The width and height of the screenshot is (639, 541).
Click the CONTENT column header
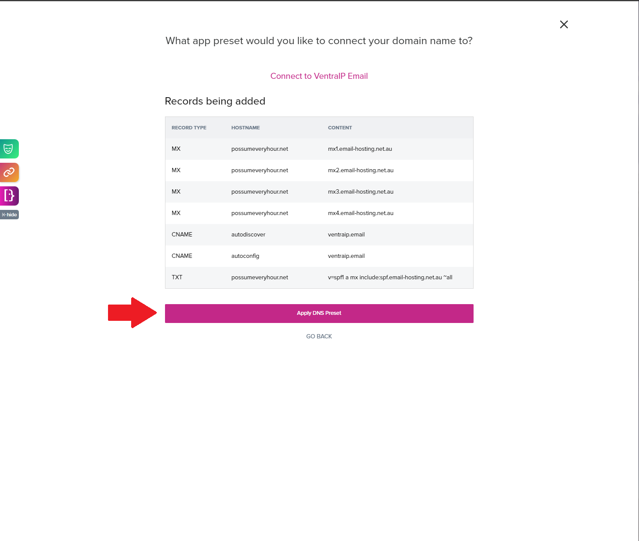coord(340,128)
